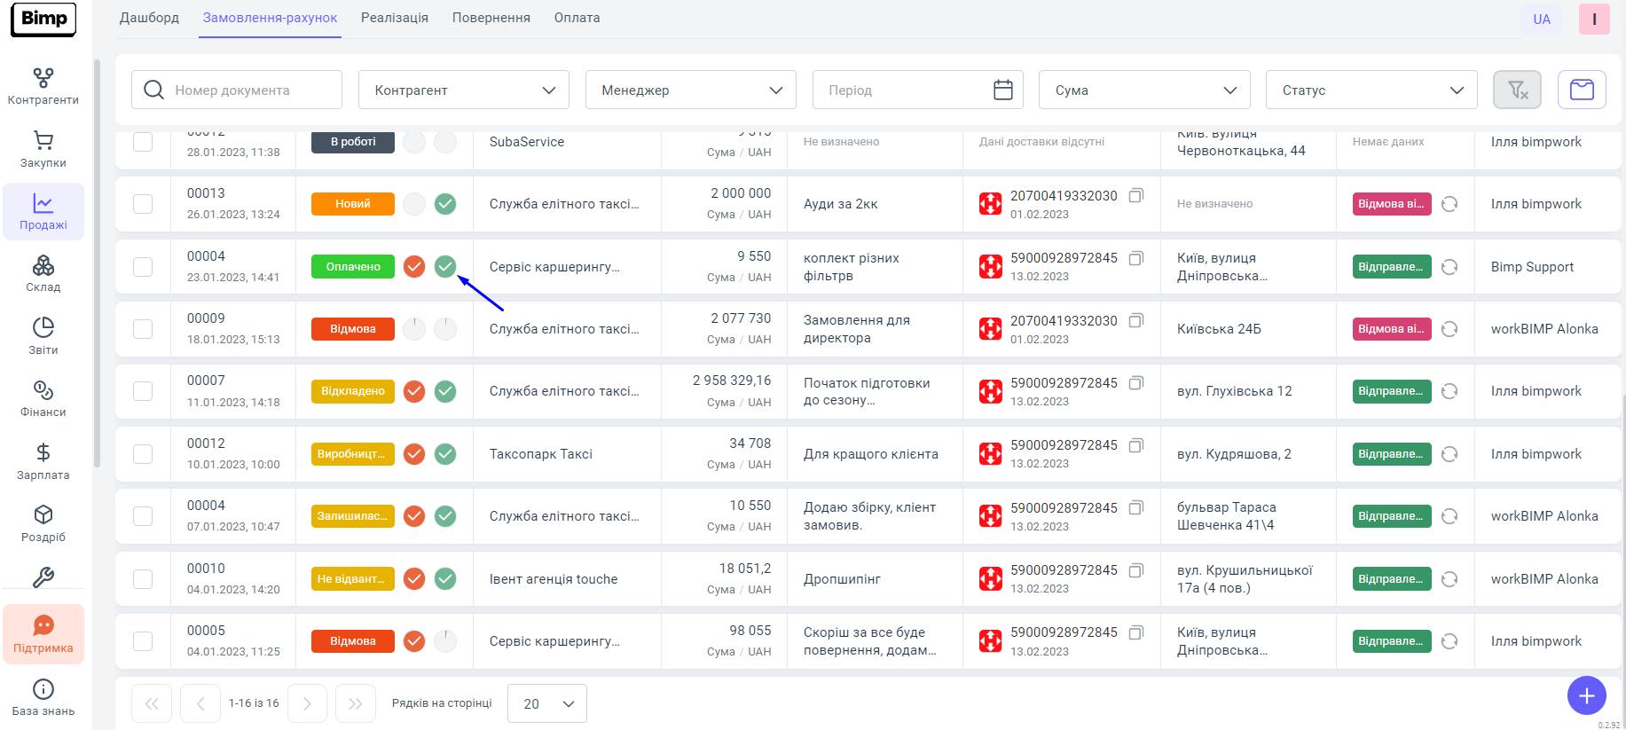This screenshot has height=730, width=1626.
Task: Check the row of order 00010
Action: 143,579
